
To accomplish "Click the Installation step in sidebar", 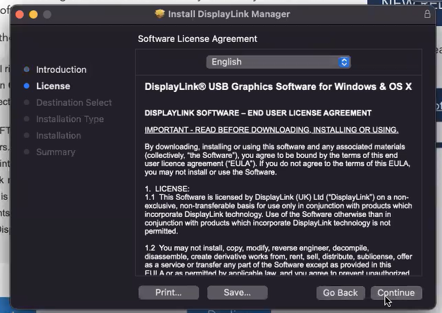I will (58, 135).
